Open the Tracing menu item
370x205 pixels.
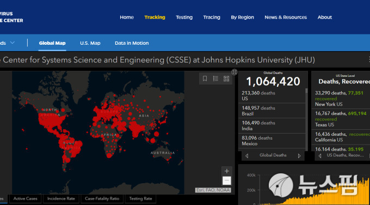(x=212, y=17)
